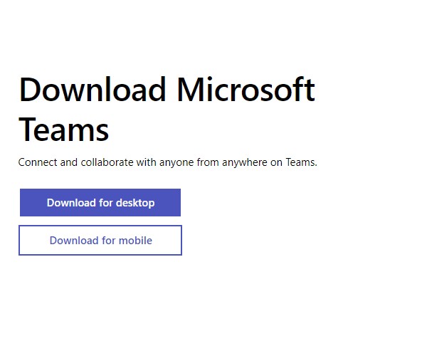422x341 pixels.
Task: Click the word Microsoft in the heading
Action: 246,90
